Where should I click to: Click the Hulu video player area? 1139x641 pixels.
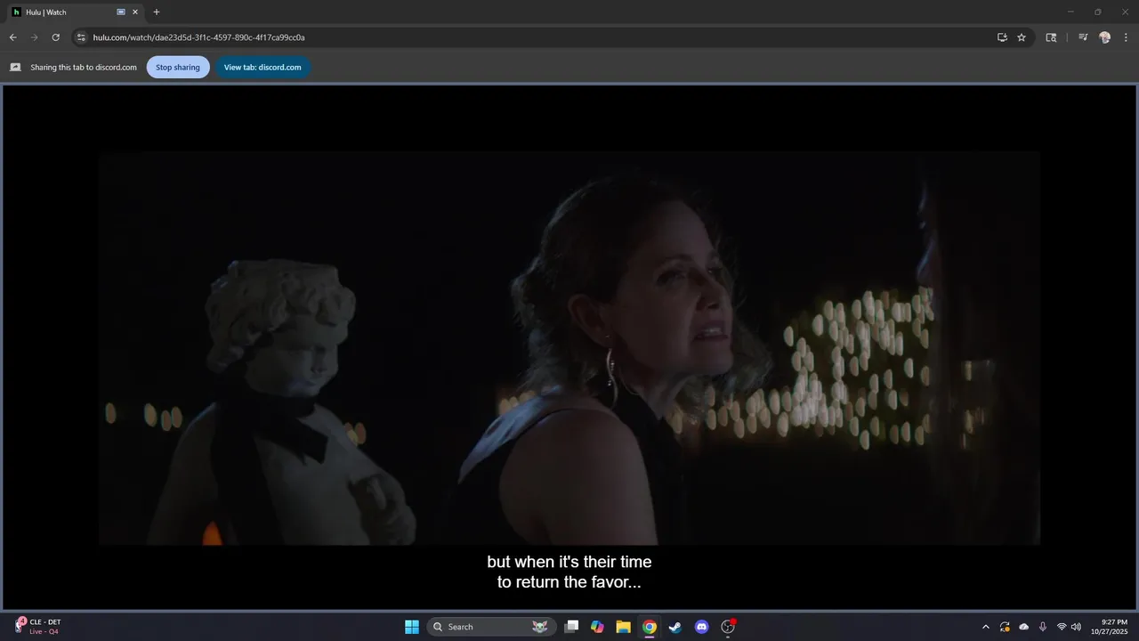click(x=569, y=347)
